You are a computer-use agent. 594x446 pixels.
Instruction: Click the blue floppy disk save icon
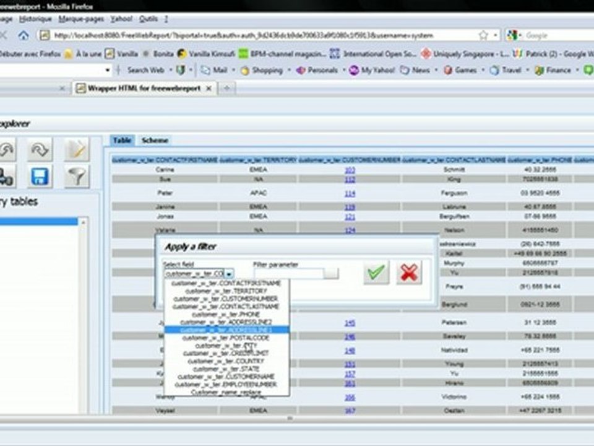tap(40, 177)
